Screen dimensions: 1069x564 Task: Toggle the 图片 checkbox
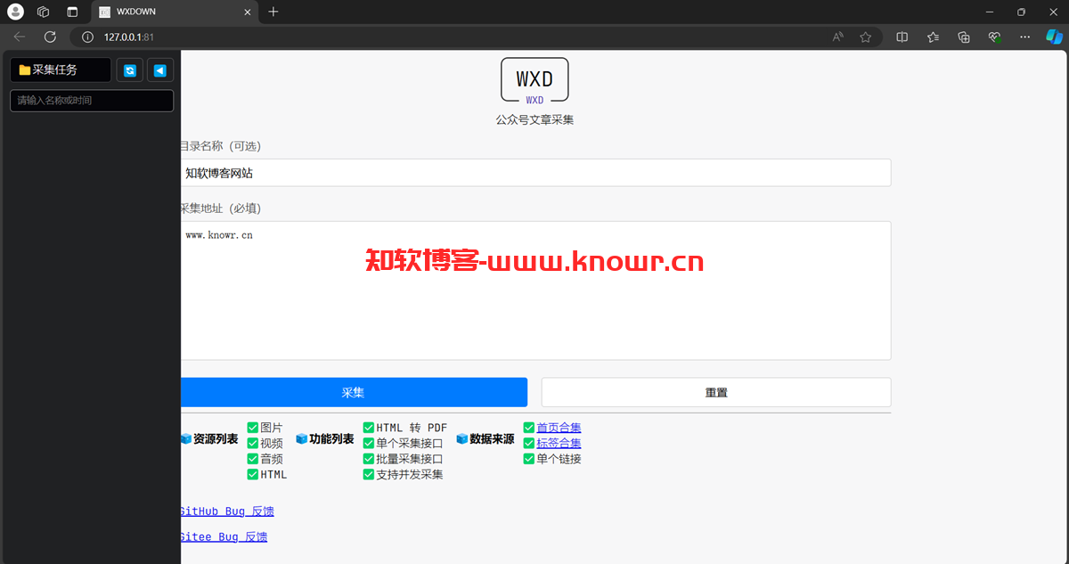tap(253, 428)
